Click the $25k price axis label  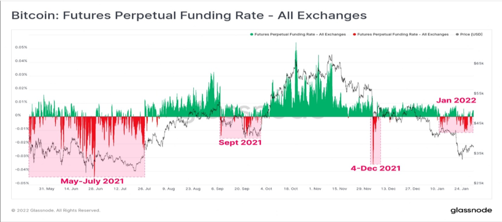coord(478,183)
